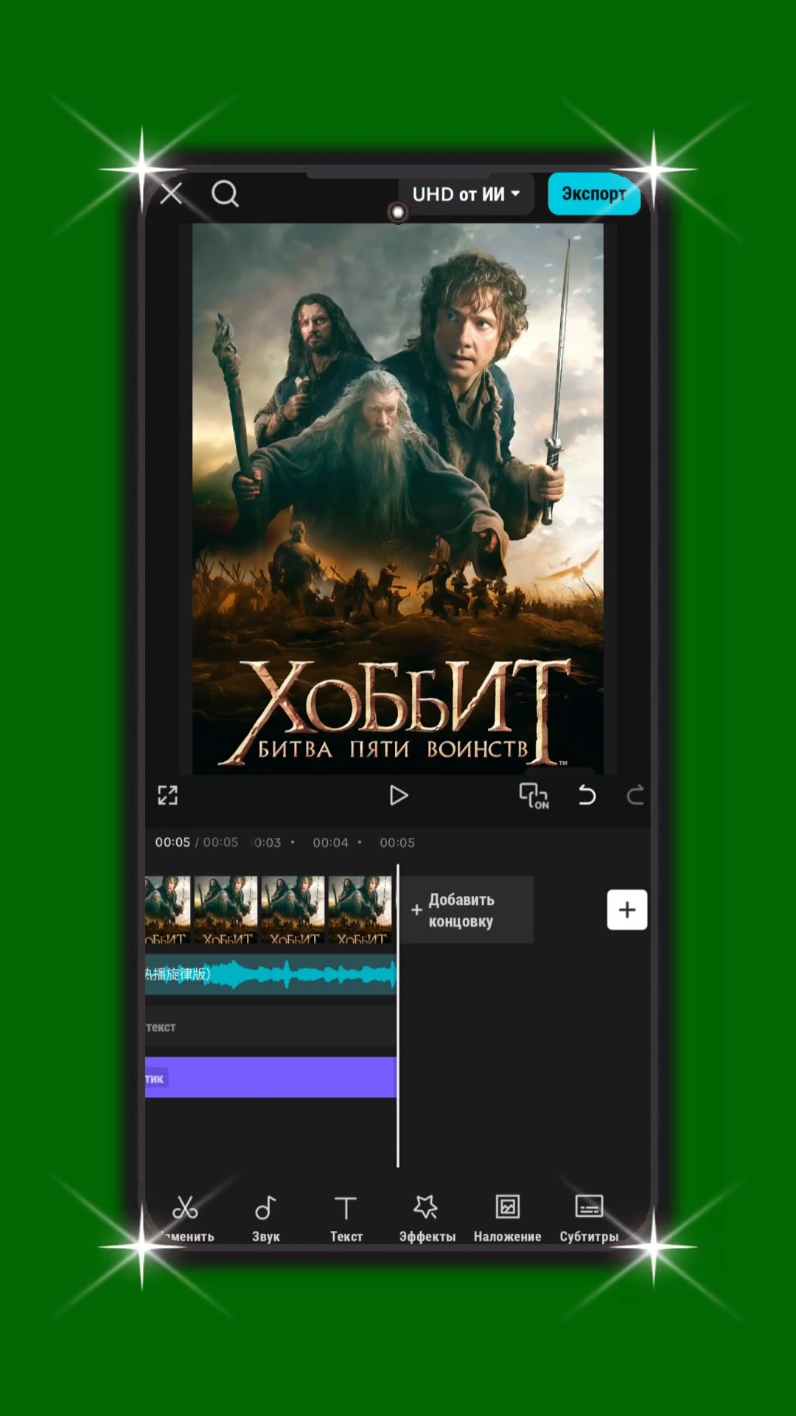Add a new clip with the white plus button

point(627,910)
